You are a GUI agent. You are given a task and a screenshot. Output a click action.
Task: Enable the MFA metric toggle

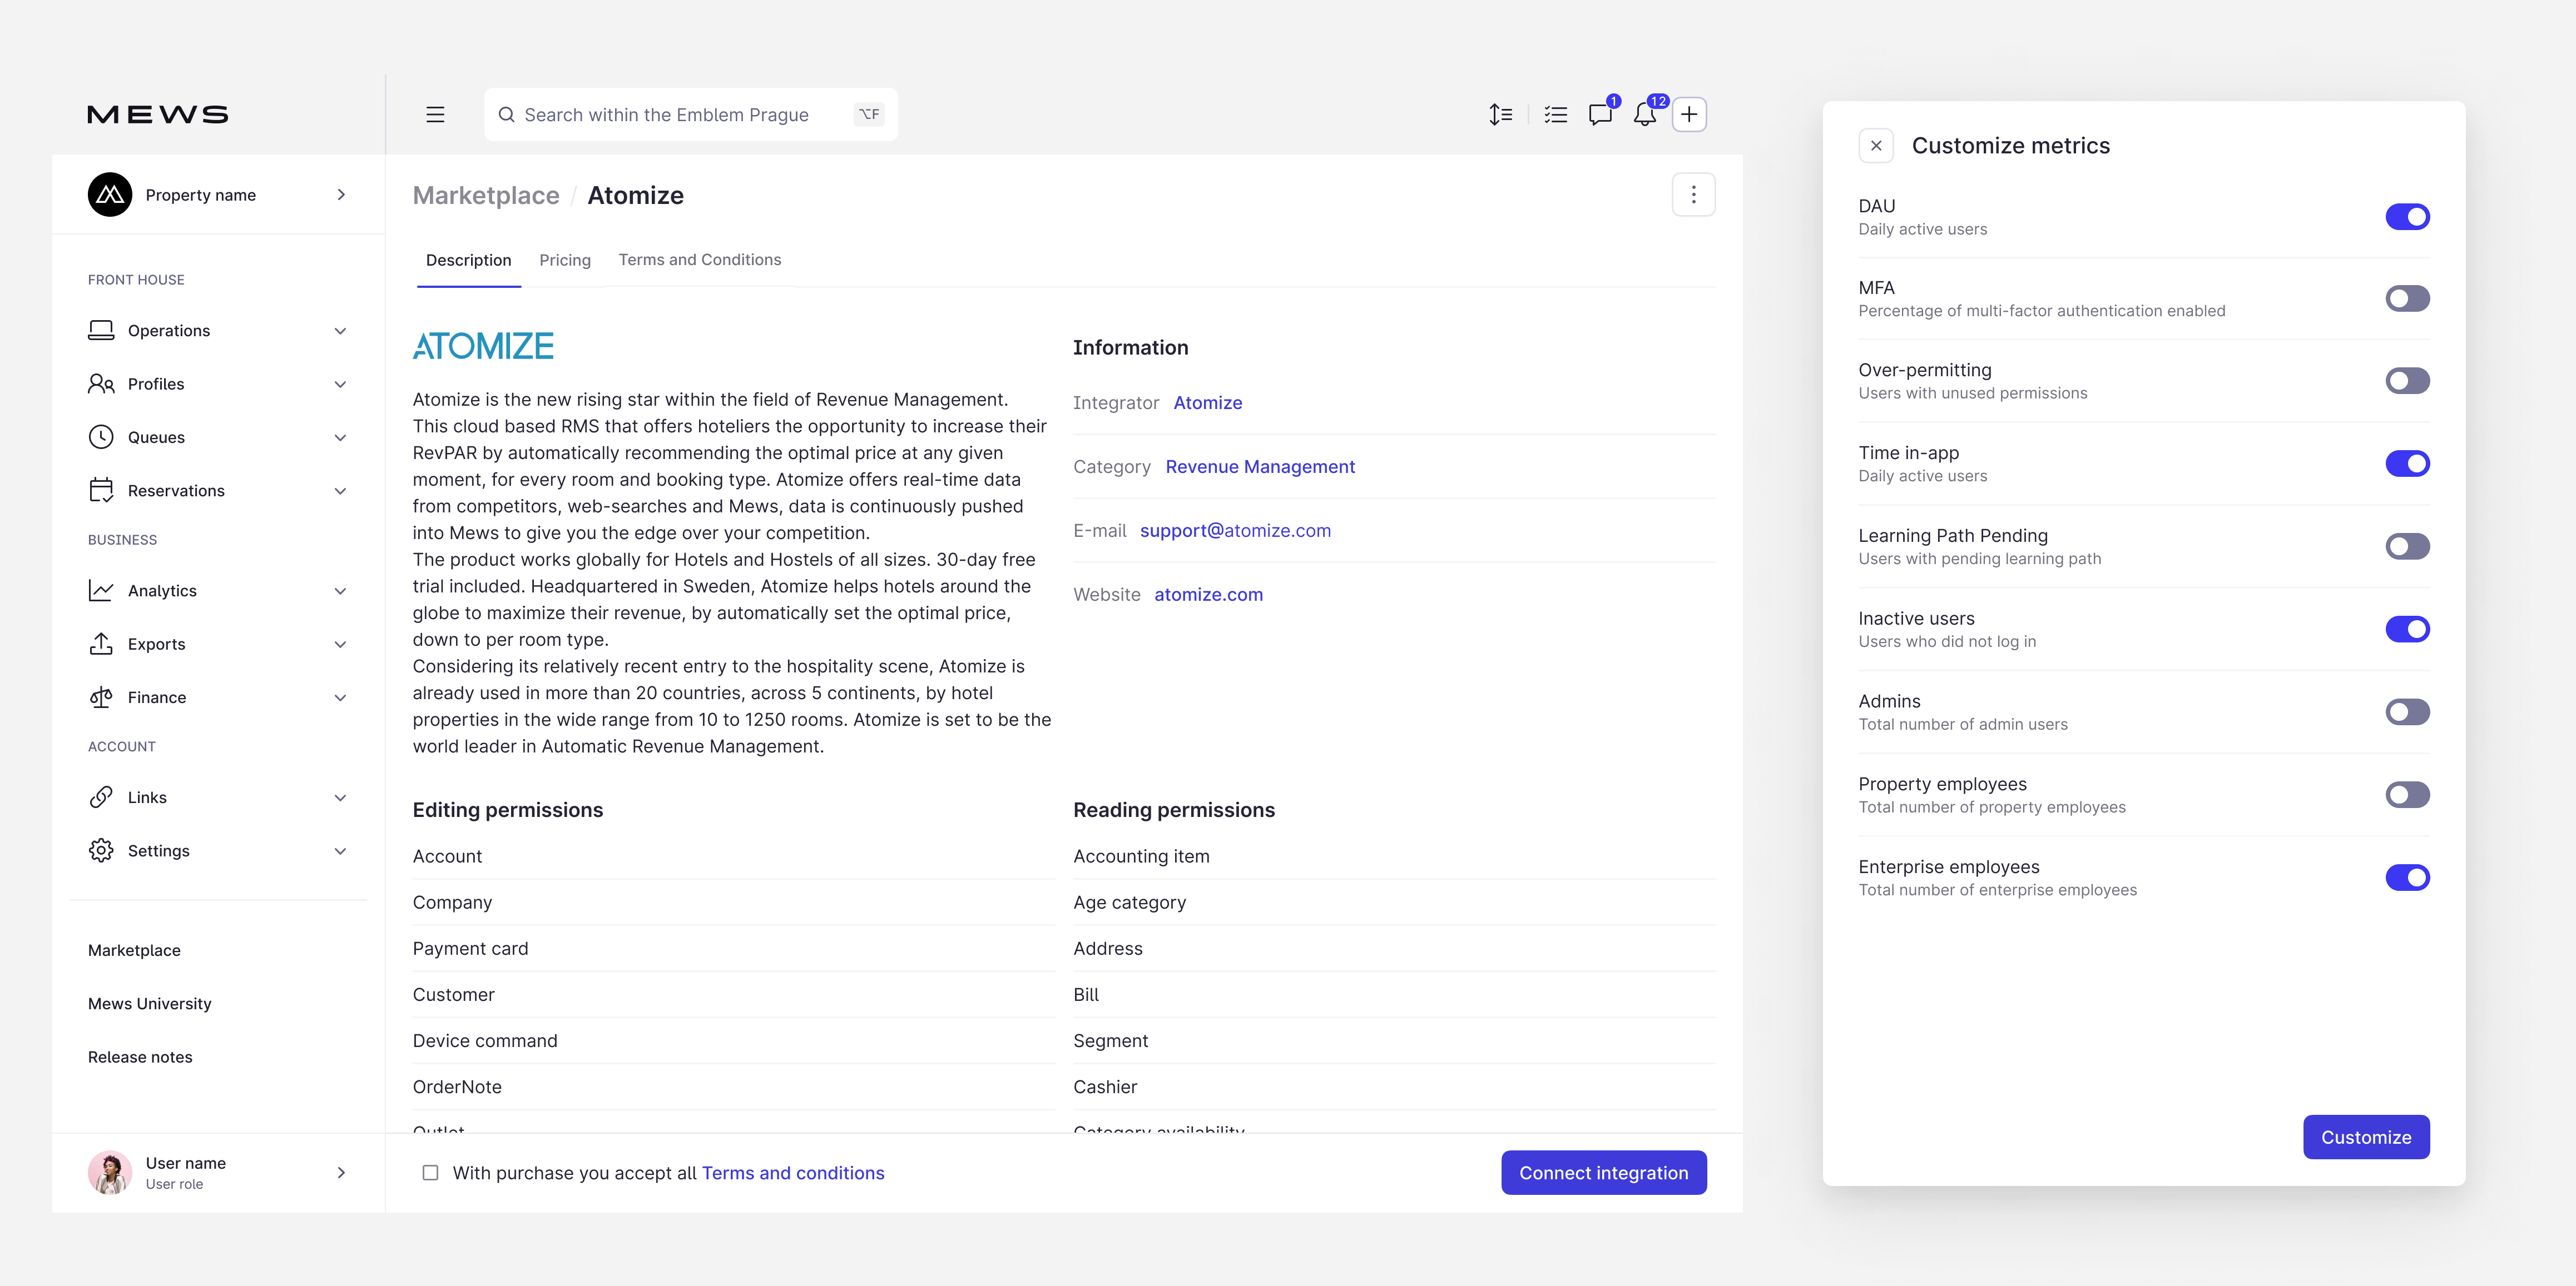coord(2407,299)
